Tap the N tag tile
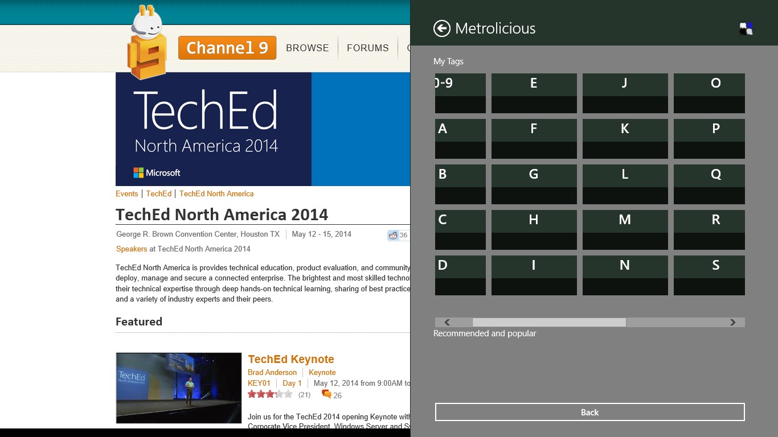778x437 pixels. tap(625, 275)
